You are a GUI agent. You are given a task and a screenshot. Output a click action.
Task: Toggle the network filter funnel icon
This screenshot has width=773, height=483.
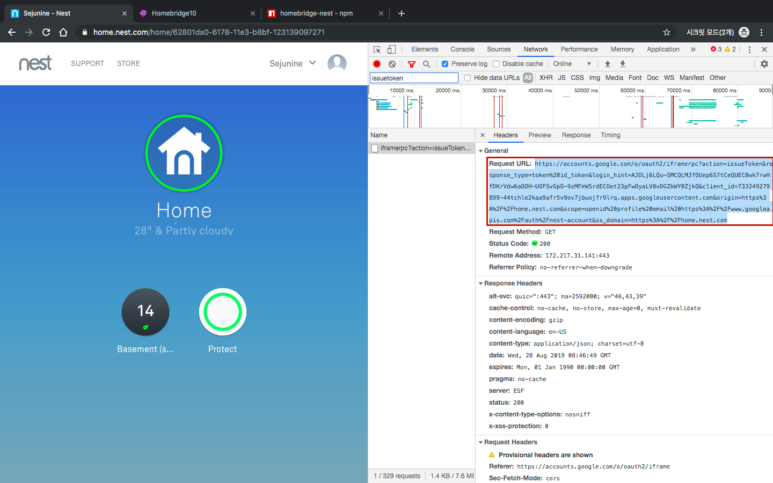[x=412, y=64]
